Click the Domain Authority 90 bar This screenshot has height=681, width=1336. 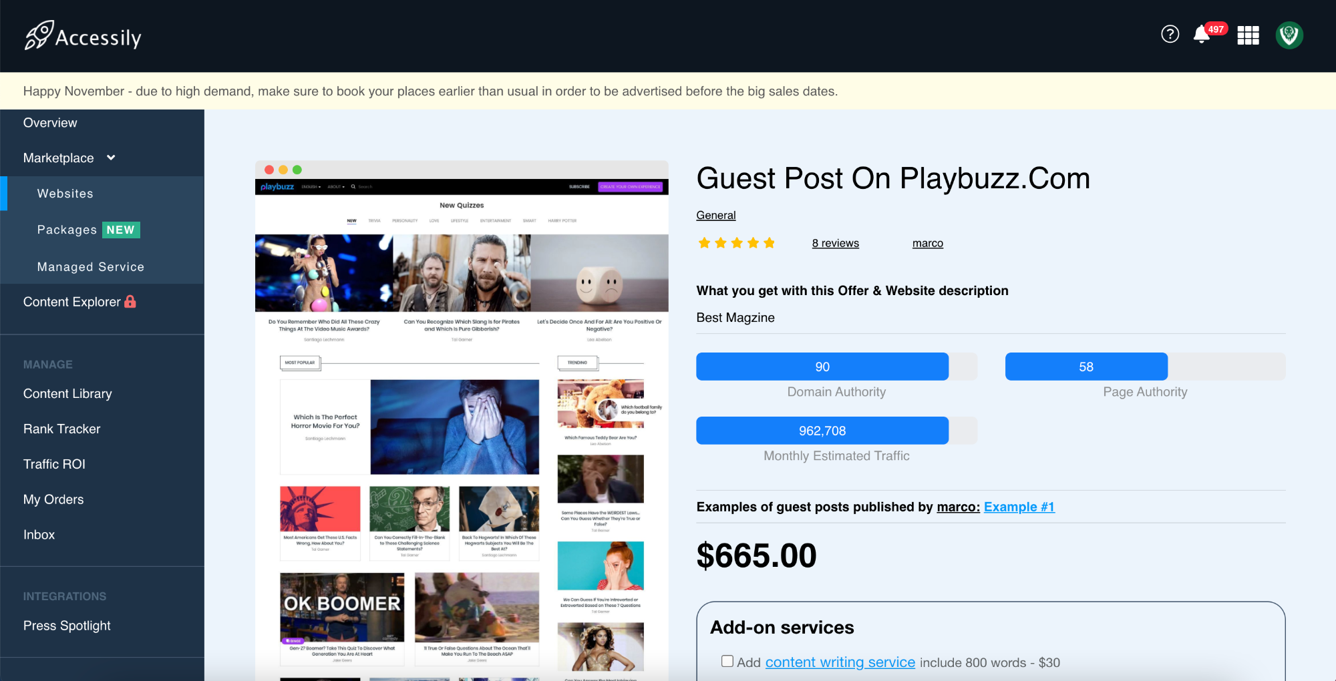click(836, 367)
